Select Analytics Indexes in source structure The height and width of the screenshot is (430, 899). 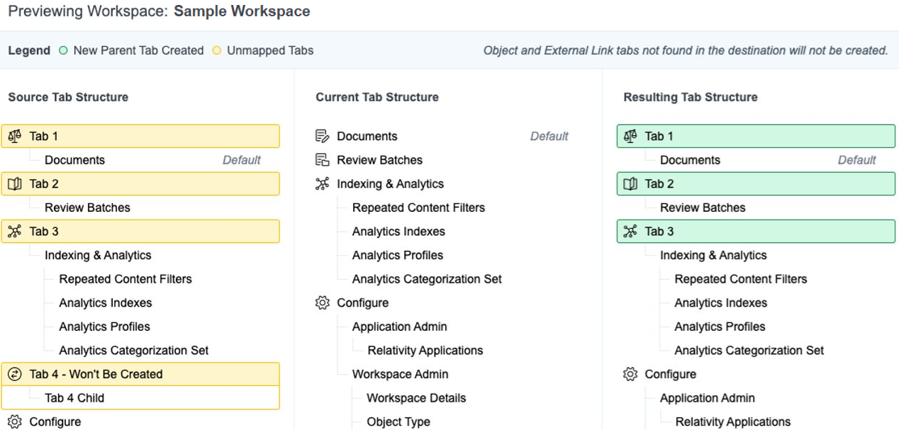click(106, 303)
